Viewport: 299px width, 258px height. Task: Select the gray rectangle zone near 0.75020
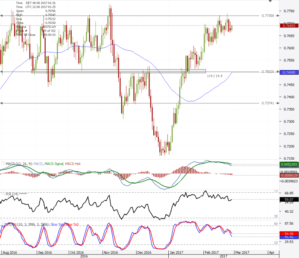(118, 71)
